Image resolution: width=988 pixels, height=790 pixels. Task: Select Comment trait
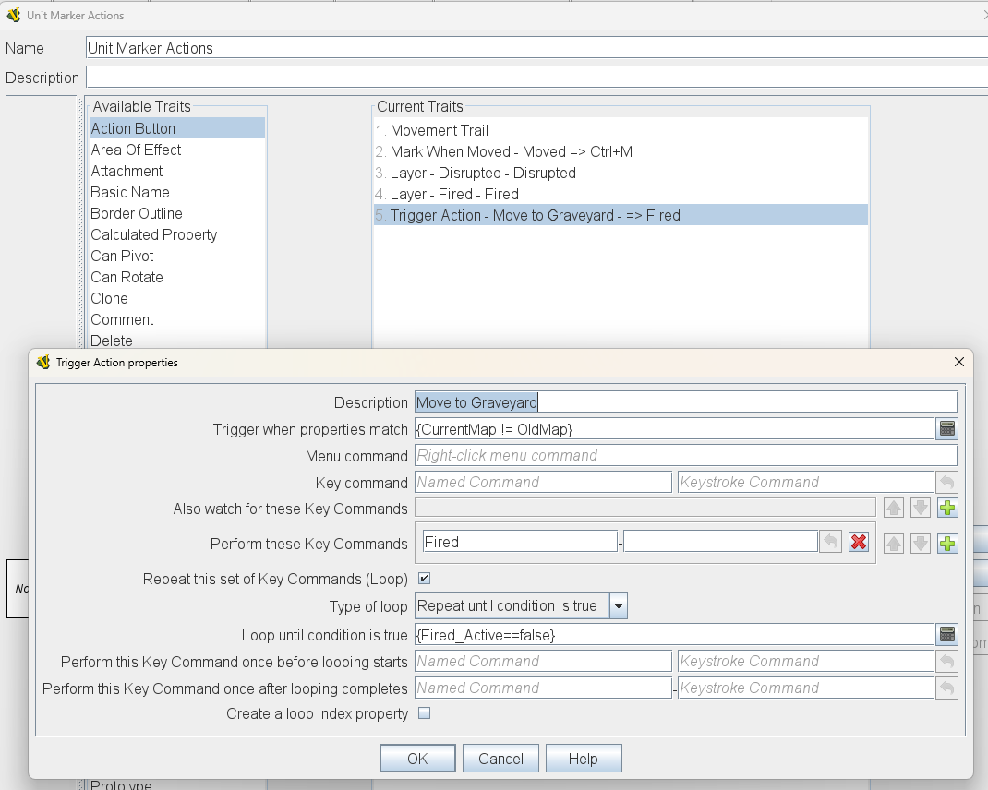pyautogui.click(x=177, y=320)
